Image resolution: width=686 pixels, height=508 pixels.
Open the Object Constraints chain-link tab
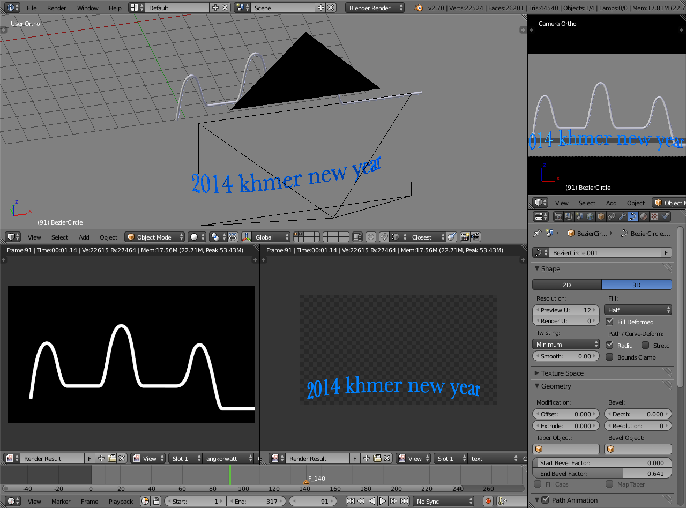612,216
